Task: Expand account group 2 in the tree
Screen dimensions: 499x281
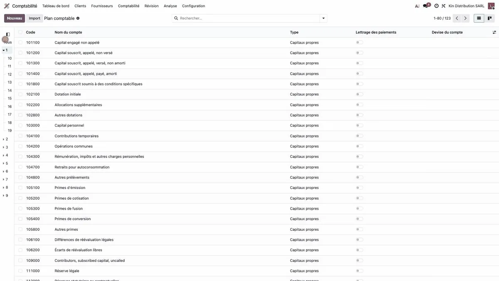Action: coord(4,139)
